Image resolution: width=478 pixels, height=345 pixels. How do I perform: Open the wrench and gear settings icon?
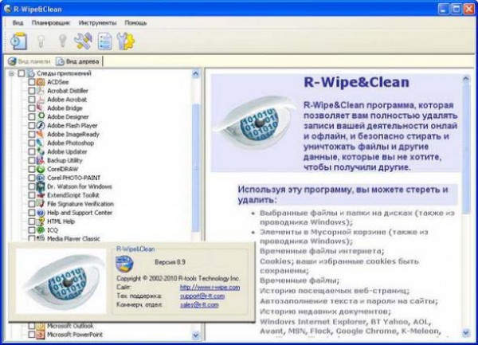point(126,41)
